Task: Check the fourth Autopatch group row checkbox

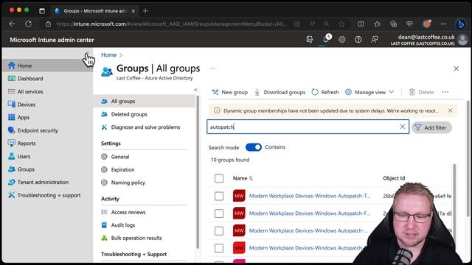Action: pos(219,248)
